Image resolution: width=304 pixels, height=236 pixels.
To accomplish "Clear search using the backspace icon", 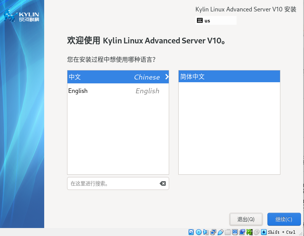I will [x=163, y=183].
